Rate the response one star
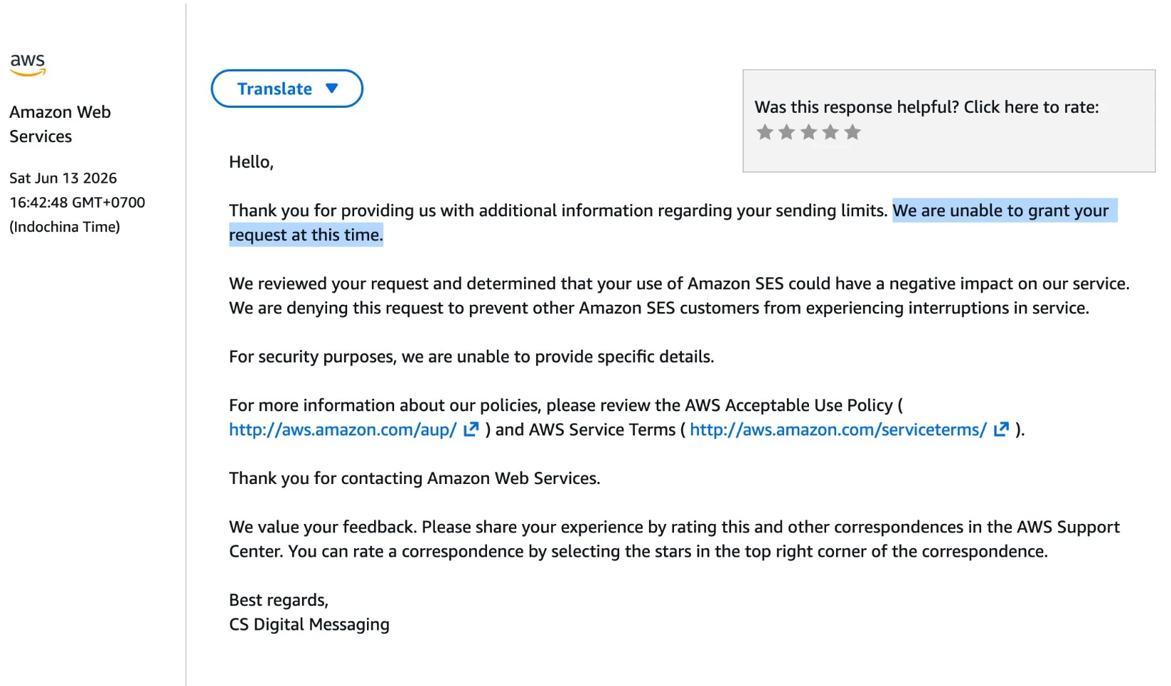Viewport: 1171px width, 686px height. click(x=765, y=132)
